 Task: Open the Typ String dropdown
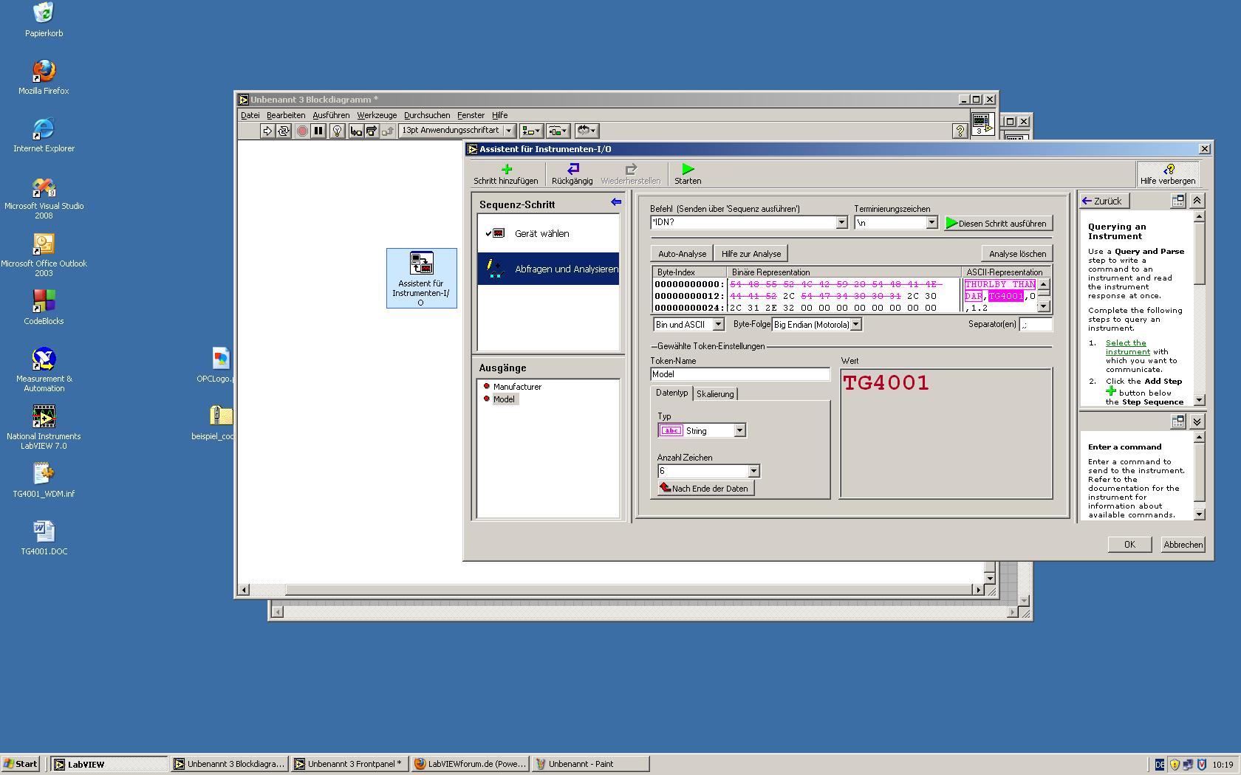pos(739,431)
